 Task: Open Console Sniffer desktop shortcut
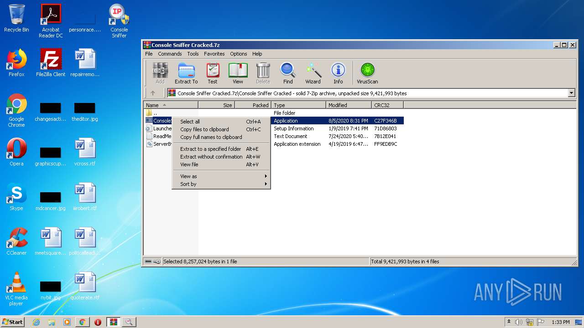(x=119, y=21)
